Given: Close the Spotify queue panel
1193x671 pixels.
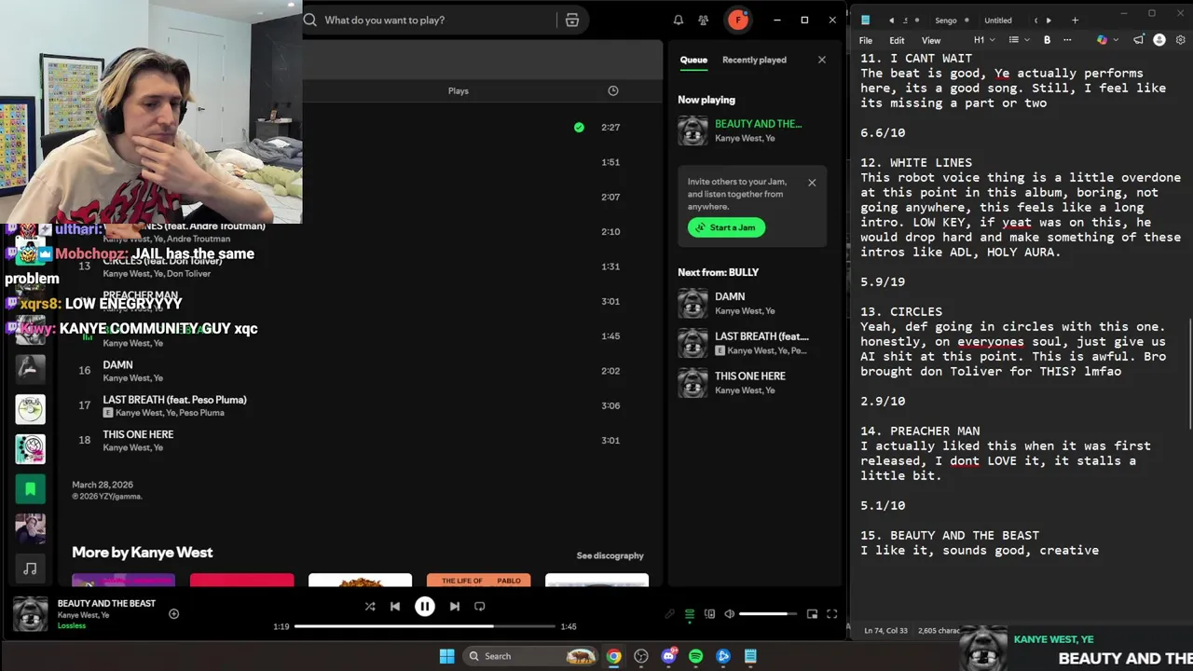Looking at the screenshot, I should pyautogui.click(x=821, y=60).
